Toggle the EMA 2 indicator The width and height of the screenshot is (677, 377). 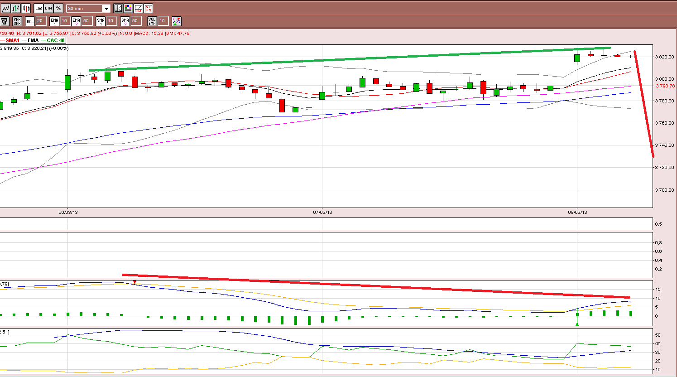click(76, 21)
